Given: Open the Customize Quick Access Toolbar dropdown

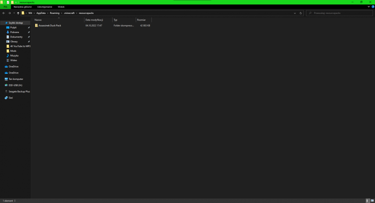Looking at the screenshot, I should pyautogui.click(x=16, y=2).
